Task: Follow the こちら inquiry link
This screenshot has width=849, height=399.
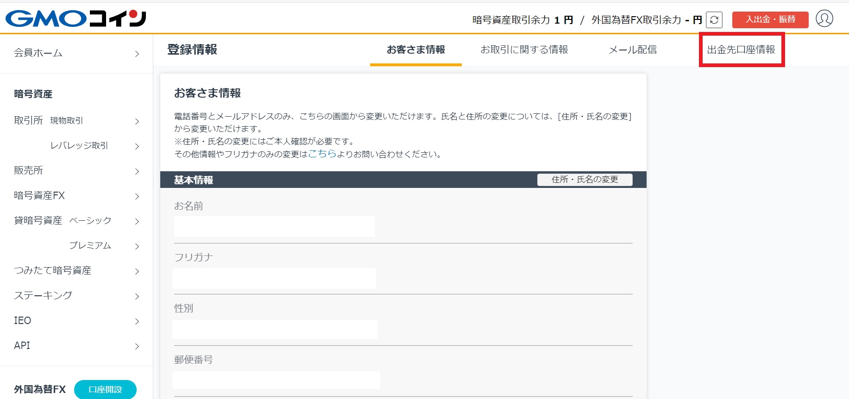Action: pyautogui.click(x=322, y=154)
